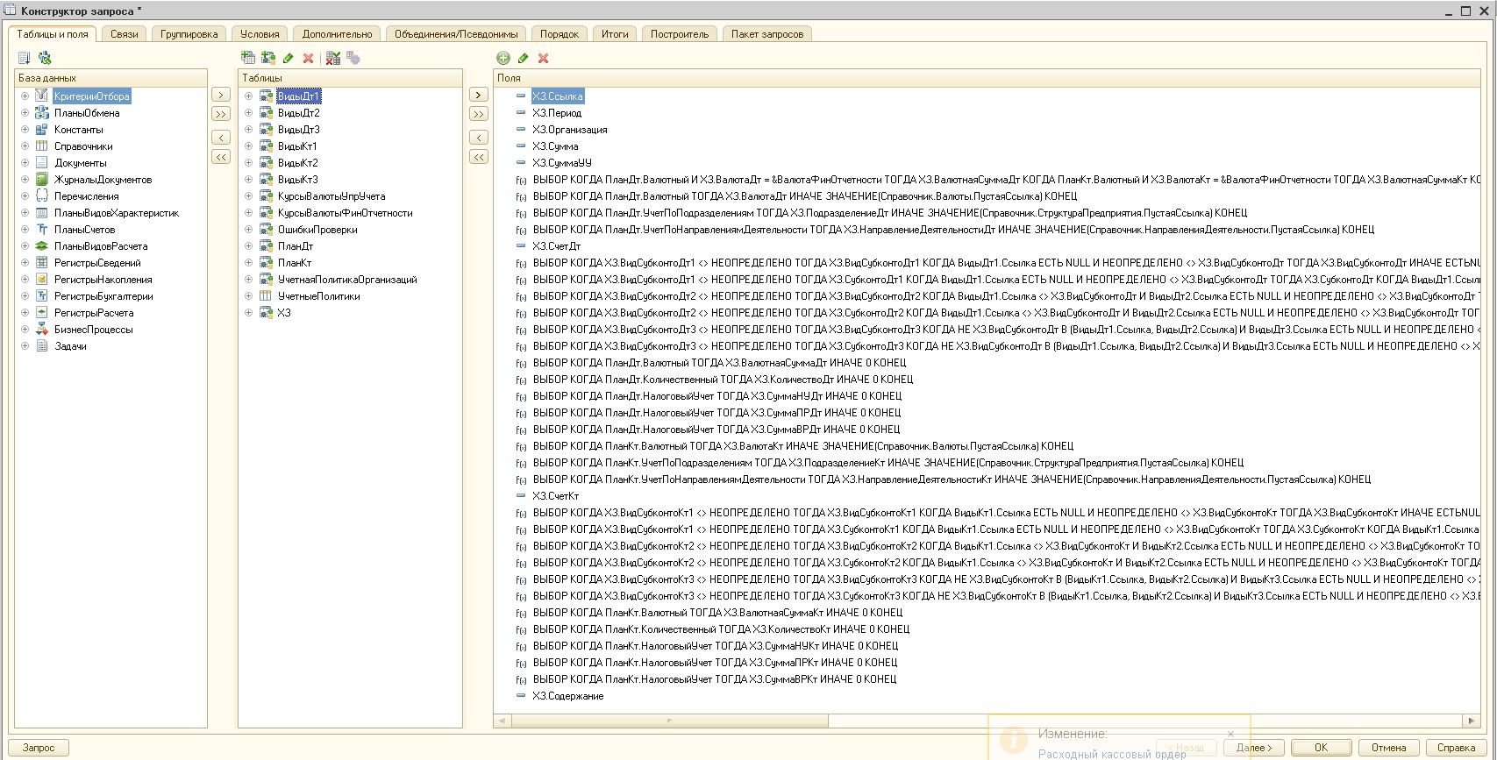
Task: Expand the ПланДт table
Action: 248,245
